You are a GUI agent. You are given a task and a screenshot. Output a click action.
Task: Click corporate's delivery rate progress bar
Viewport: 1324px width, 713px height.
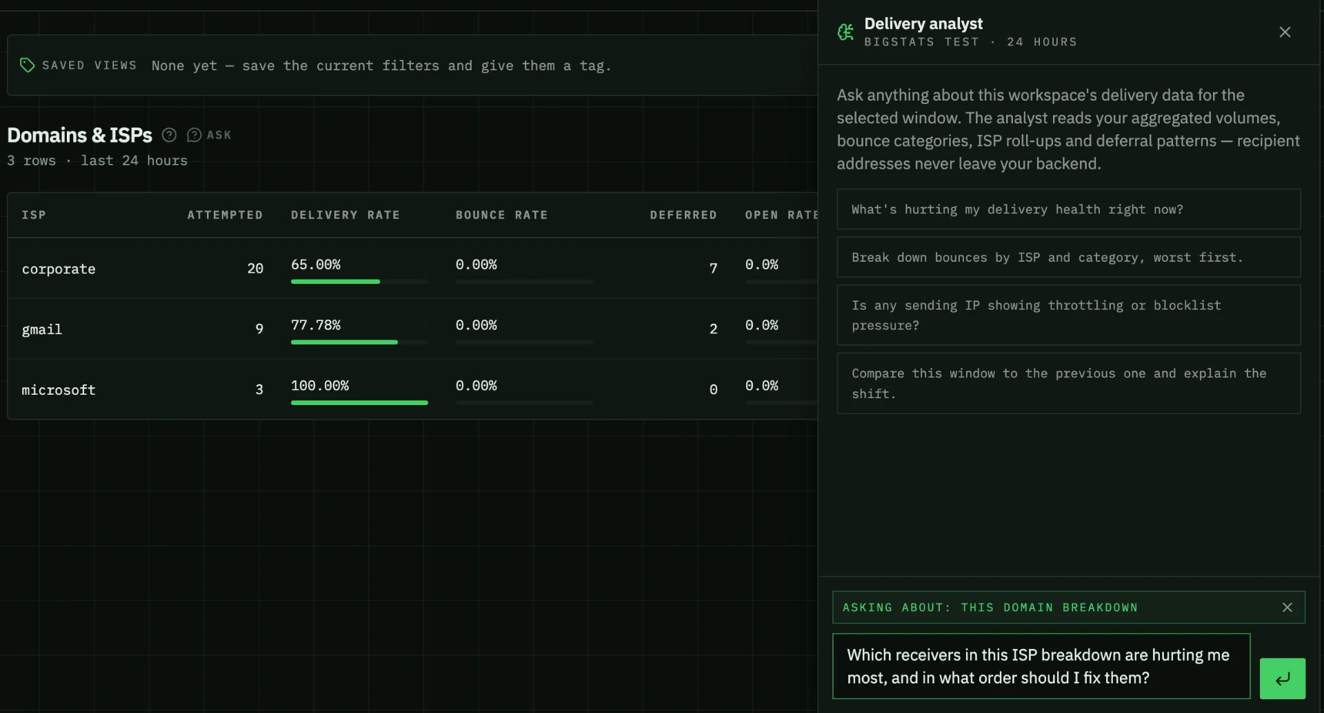pyautogui.click(x=359, y=282)
